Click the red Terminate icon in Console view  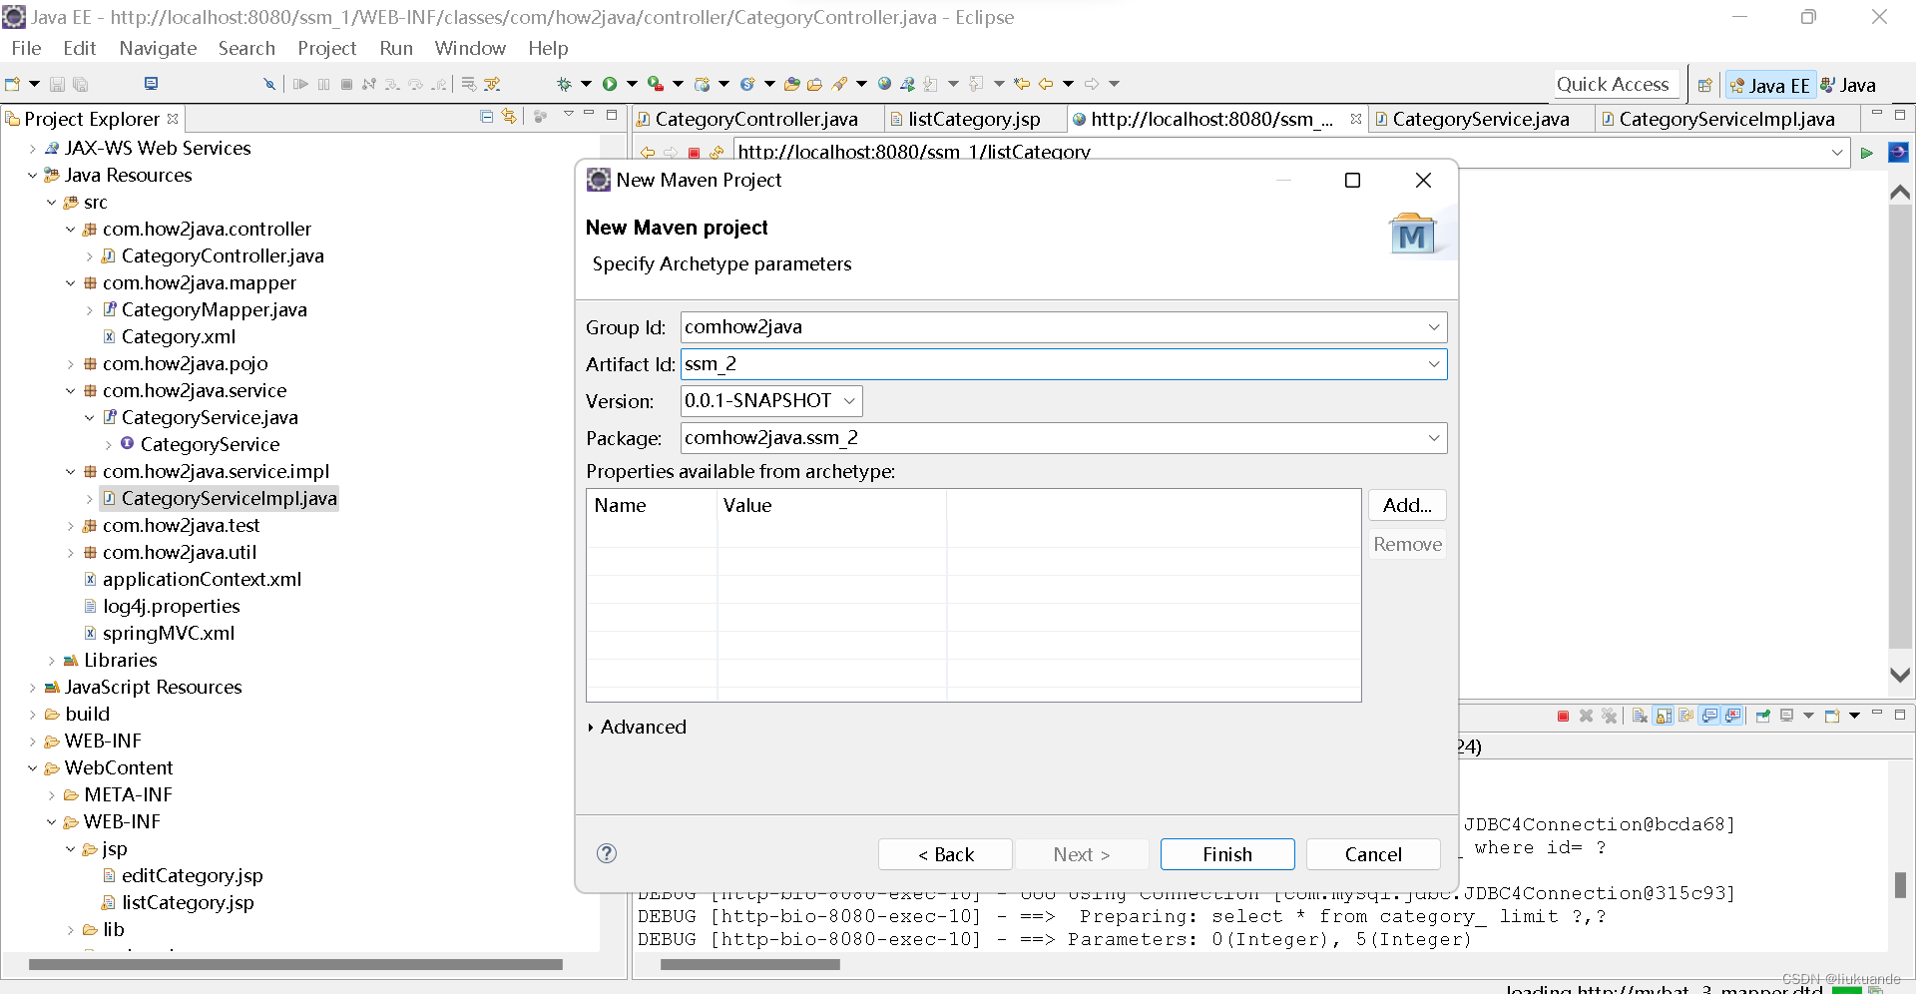point(1564,716)
